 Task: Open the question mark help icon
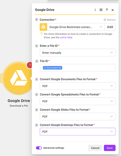[107, 10]
